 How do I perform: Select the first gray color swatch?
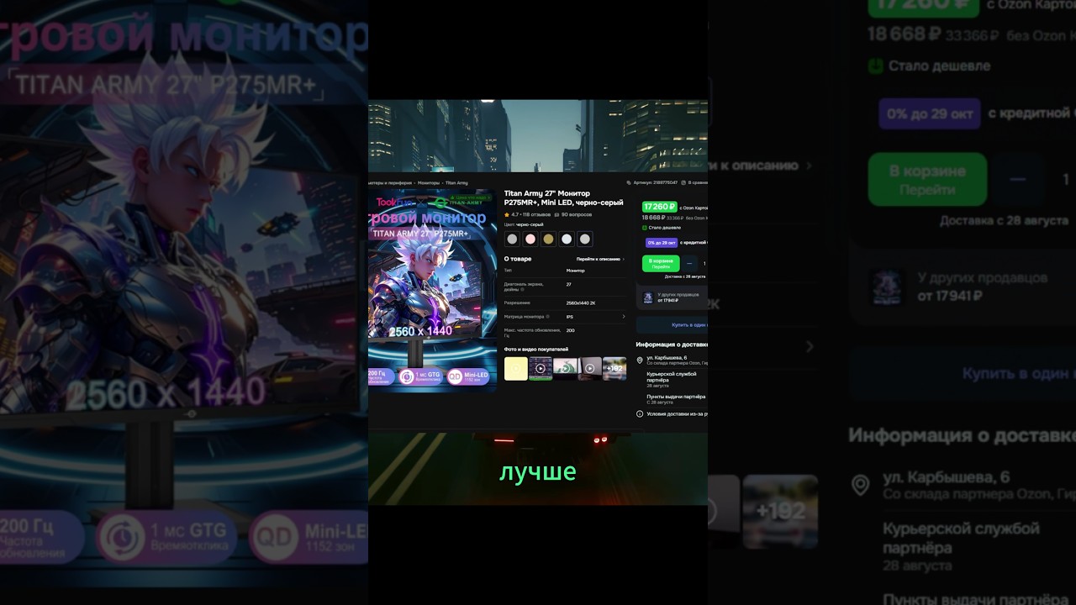(512, 239)
